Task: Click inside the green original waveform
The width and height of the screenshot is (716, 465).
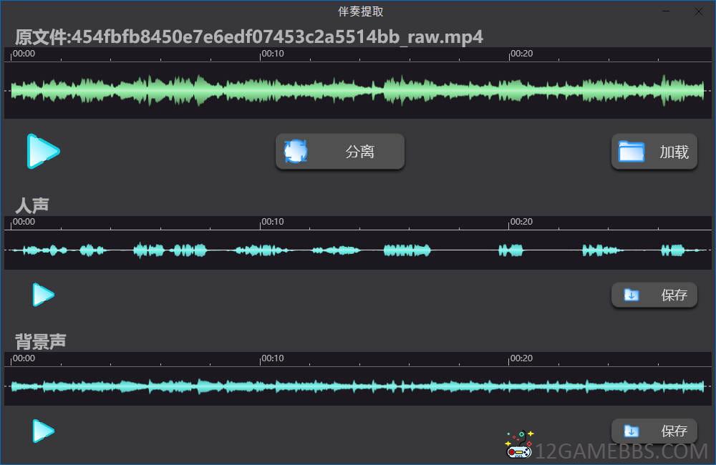Action: (357, 90)
